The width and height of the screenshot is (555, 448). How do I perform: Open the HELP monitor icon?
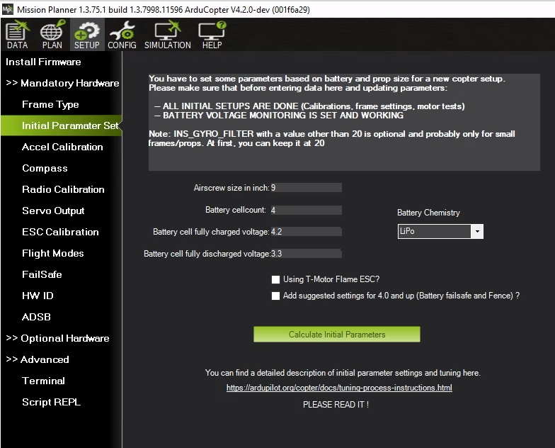[212, 35]
